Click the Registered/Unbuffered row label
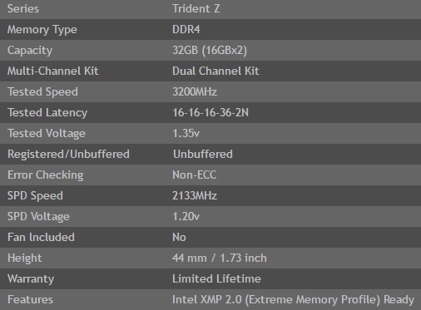 click(x=68, y=155)
